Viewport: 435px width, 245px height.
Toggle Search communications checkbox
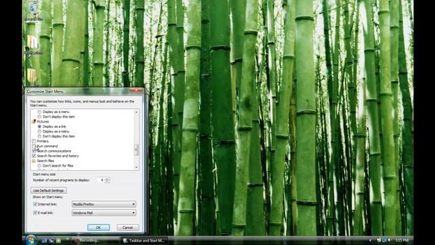pos(34,151)
